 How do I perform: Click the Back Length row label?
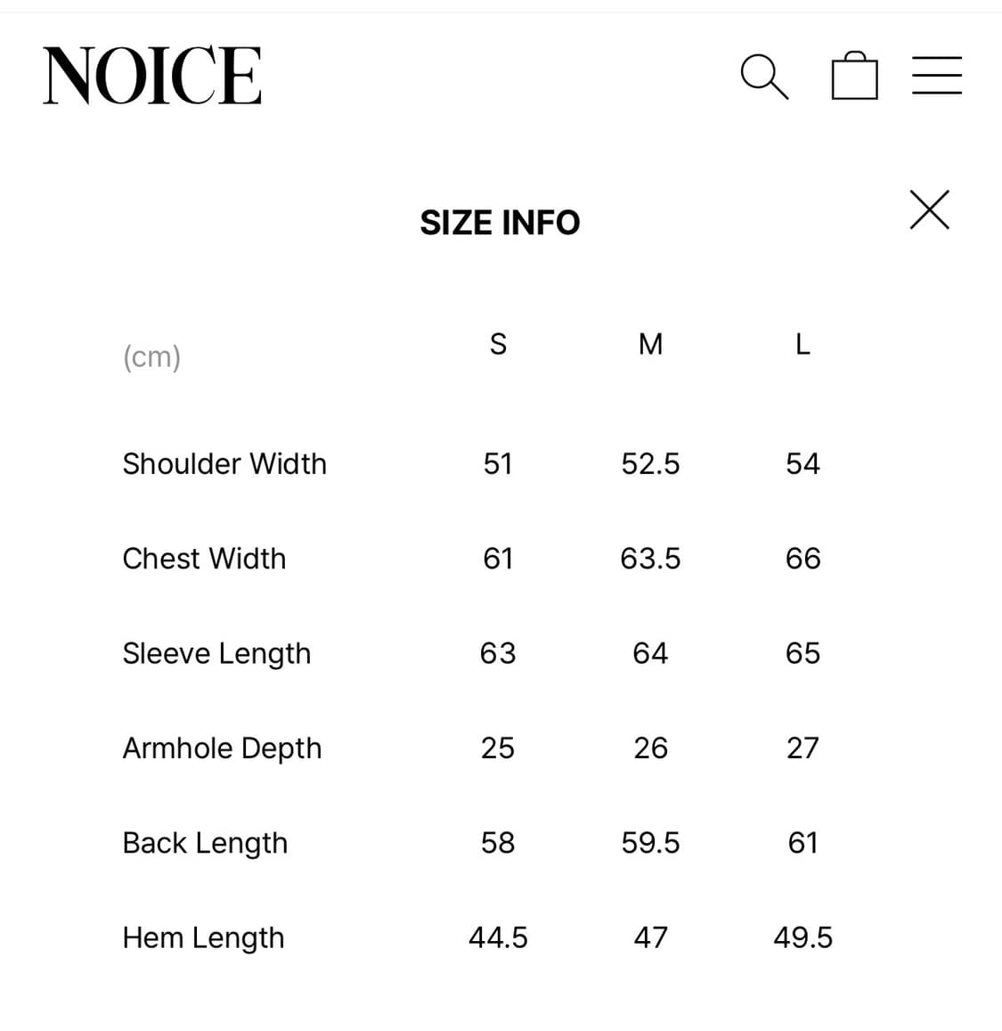(205, 843)
